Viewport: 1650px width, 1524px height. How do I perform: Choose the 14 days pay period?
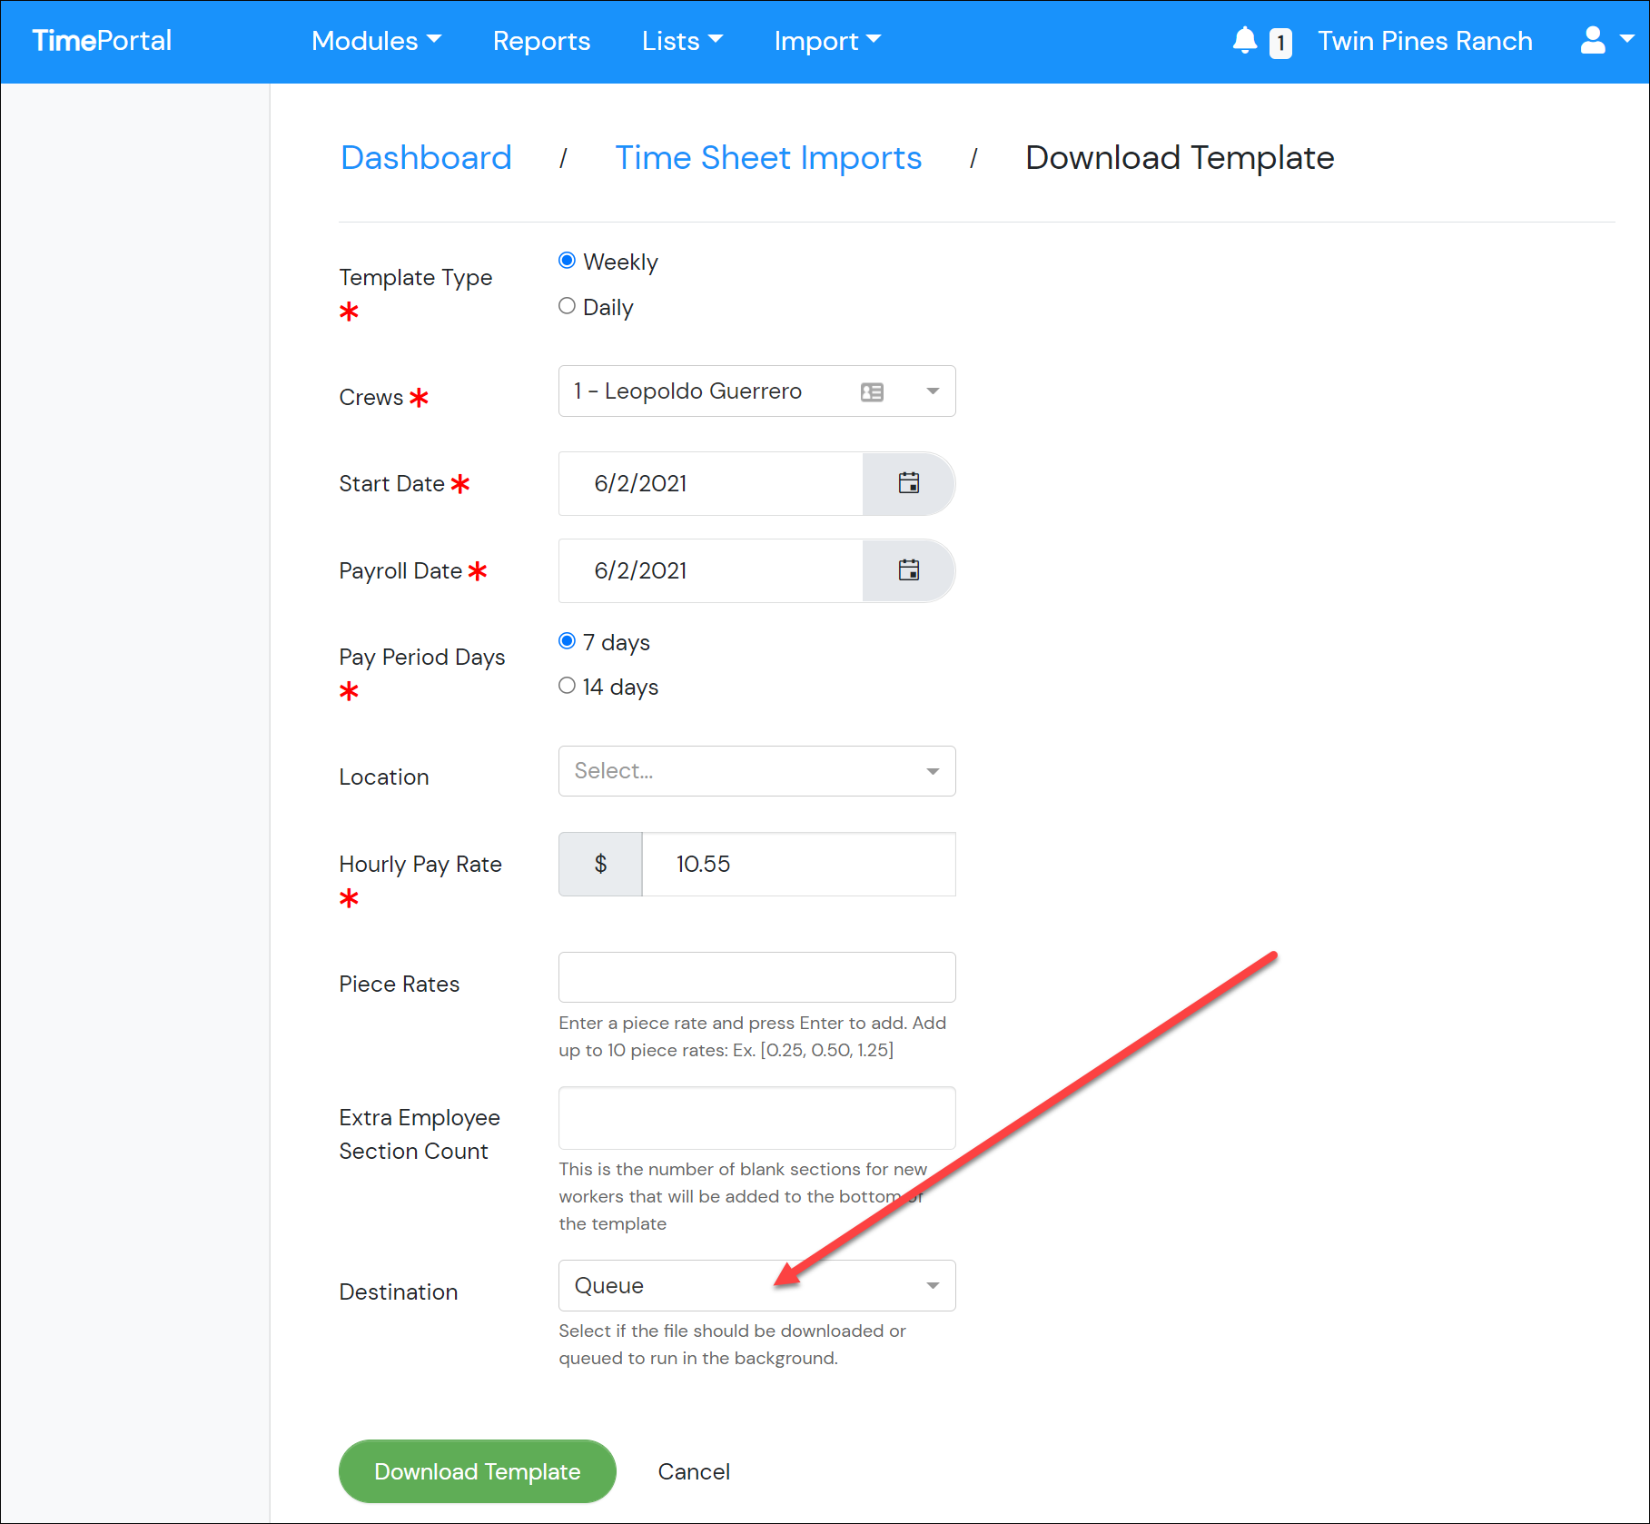click(x=567, y=686)
